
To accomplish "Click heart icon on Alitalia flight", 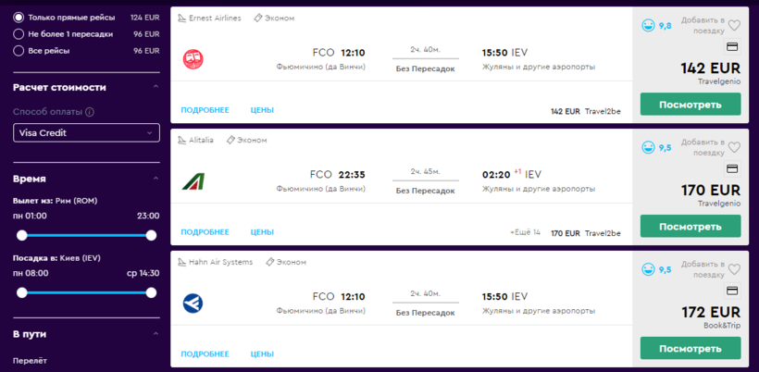I will click(x=735, y=147).
